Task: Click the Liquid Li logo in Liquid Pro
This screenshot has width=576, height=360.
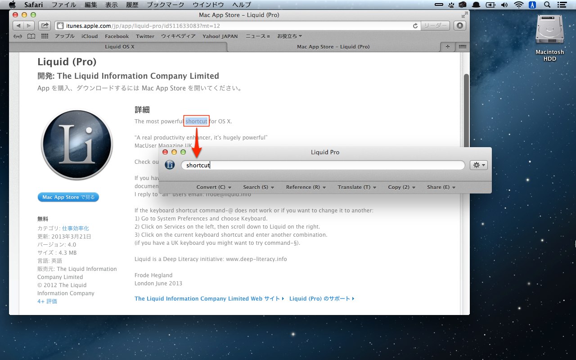Action: coord(170,165)
